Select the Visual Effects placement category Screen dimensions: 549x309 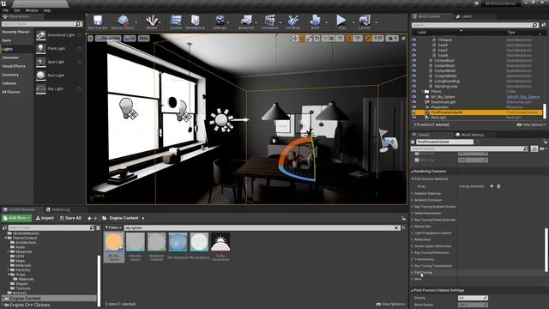[x=14, y=66]
